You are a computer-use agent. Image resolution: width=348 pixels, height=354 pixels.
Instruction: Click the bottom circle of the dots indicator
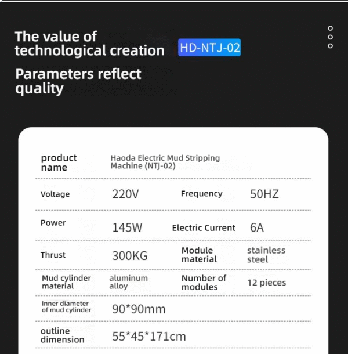330,46
